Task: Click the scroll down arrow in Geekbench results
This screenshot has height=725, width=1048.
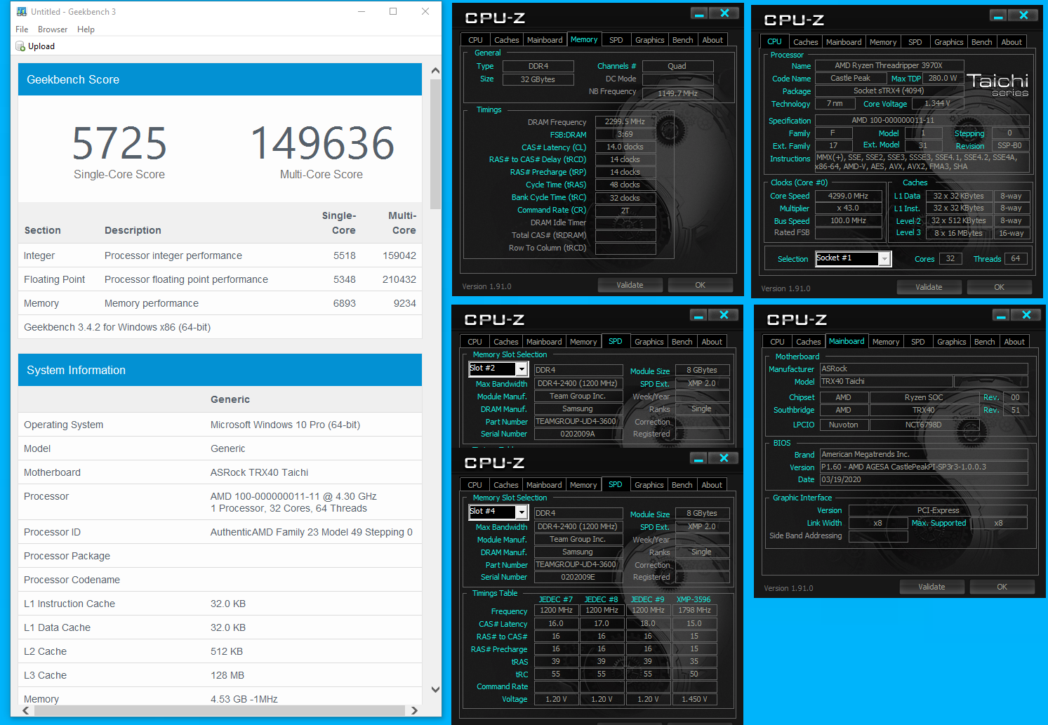Action: (x=435, y=689)
